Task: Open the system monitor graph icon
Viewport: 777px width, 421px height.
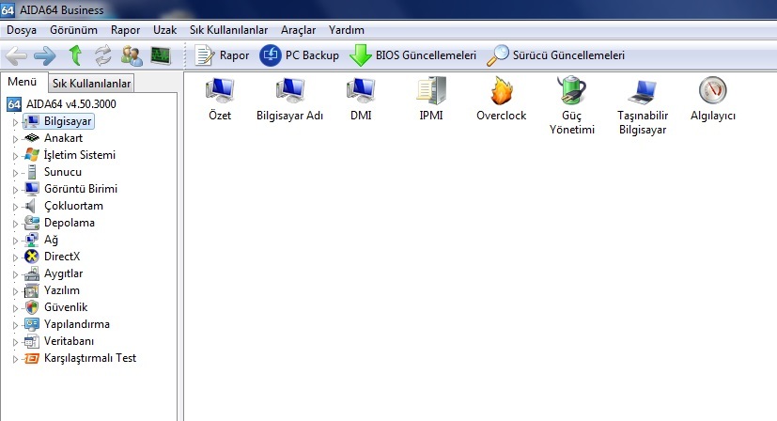Action: coord(160,55)
